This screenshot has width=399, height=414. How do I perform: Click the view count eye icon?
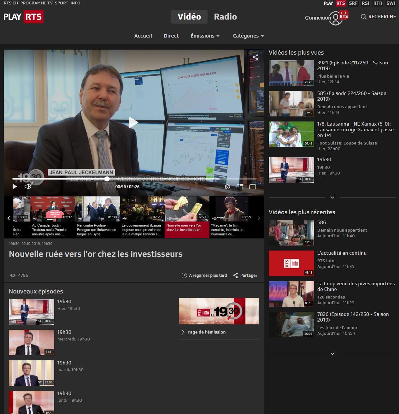pyautogui.click(x=13, y=275)
